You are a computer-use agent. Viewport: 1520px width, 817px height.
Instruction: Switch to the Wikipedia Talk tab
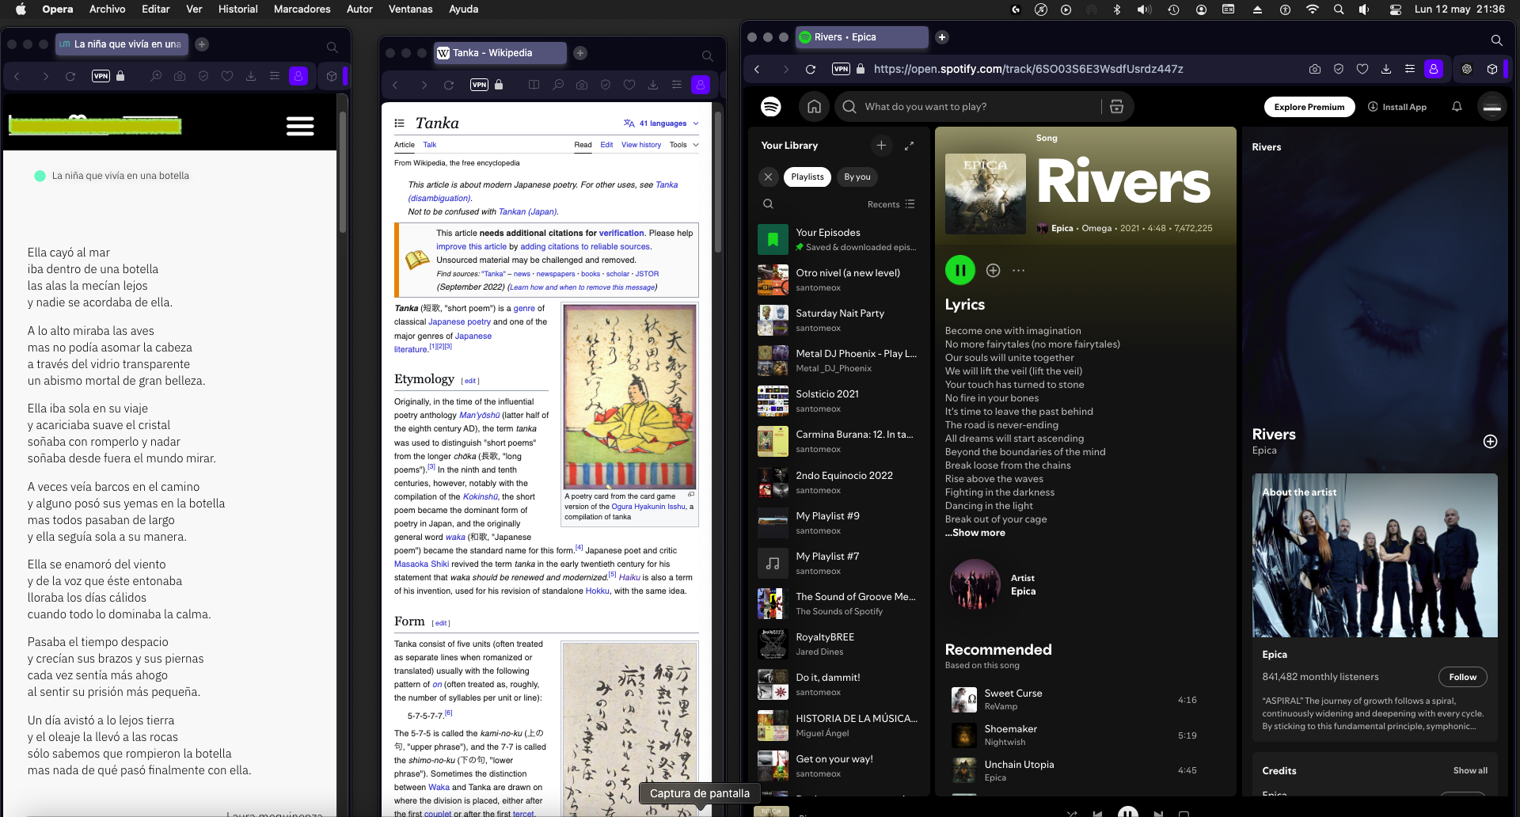(429, 145)
